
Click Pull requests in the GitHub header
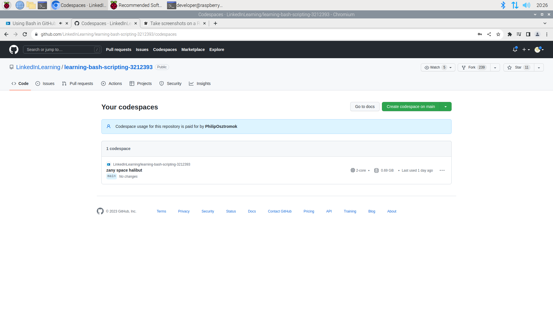[119, 50]
